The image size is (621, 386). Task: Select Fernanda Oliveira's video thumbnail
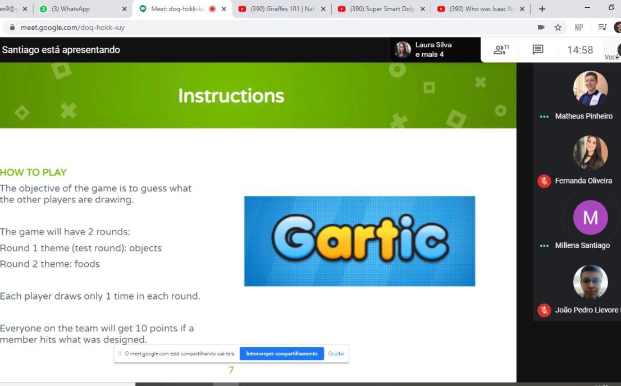click(x=591, y=153)
